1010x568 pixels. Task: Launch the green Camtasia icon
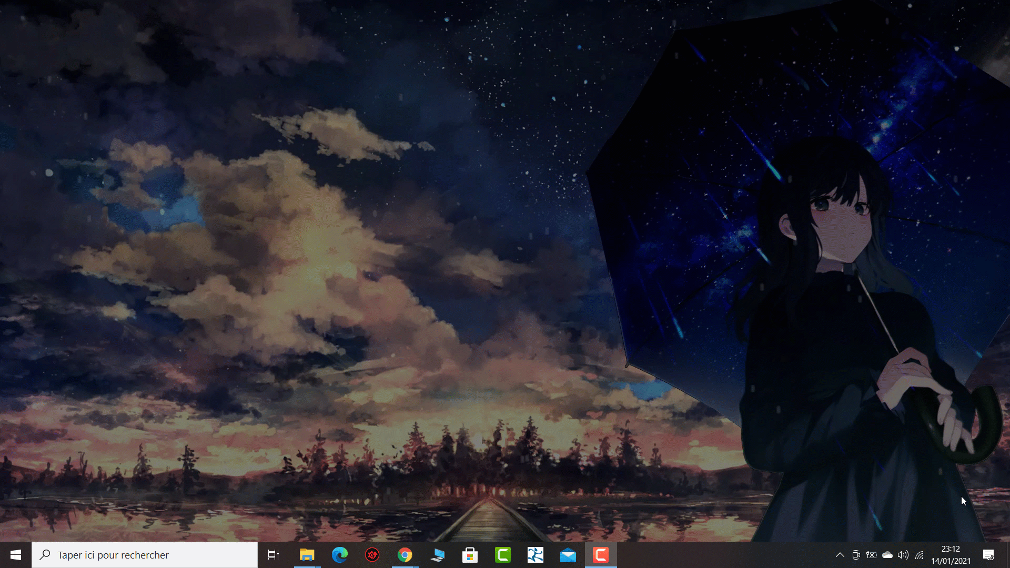[502, 555]
